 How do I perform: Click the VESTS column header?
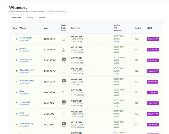click(149, 28)
